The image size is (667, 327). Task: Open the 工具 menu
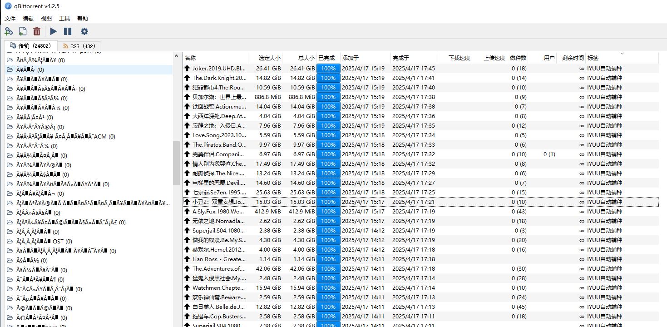(64, 19)
